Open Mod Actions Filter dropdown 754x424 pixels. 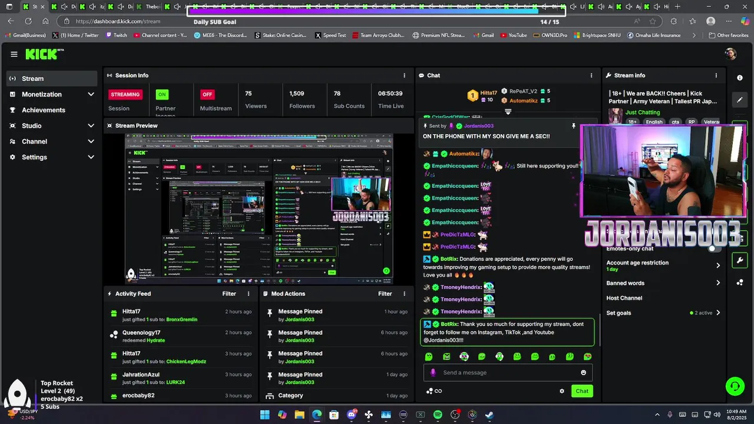coord(385,294)
